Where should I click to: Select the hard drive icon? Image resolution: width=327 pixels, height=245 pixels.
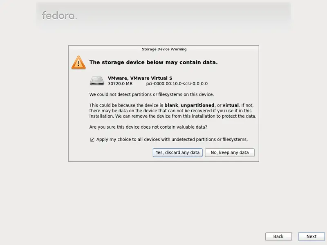[x=97, y=81]
